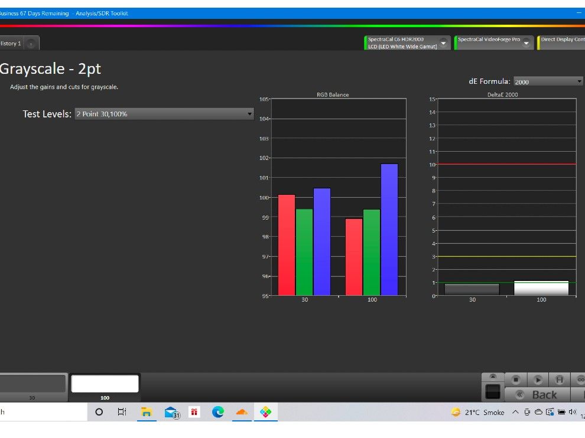Start reading series with the play icon
The height and width of the screenshot is (438, 585).
538,380
